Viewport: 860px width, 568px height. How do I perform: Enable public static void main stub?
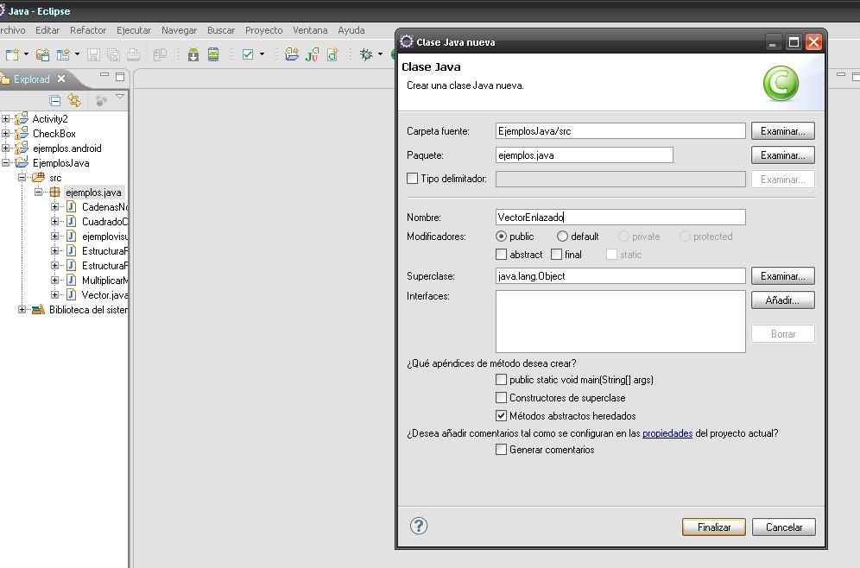tap(501, 380)
